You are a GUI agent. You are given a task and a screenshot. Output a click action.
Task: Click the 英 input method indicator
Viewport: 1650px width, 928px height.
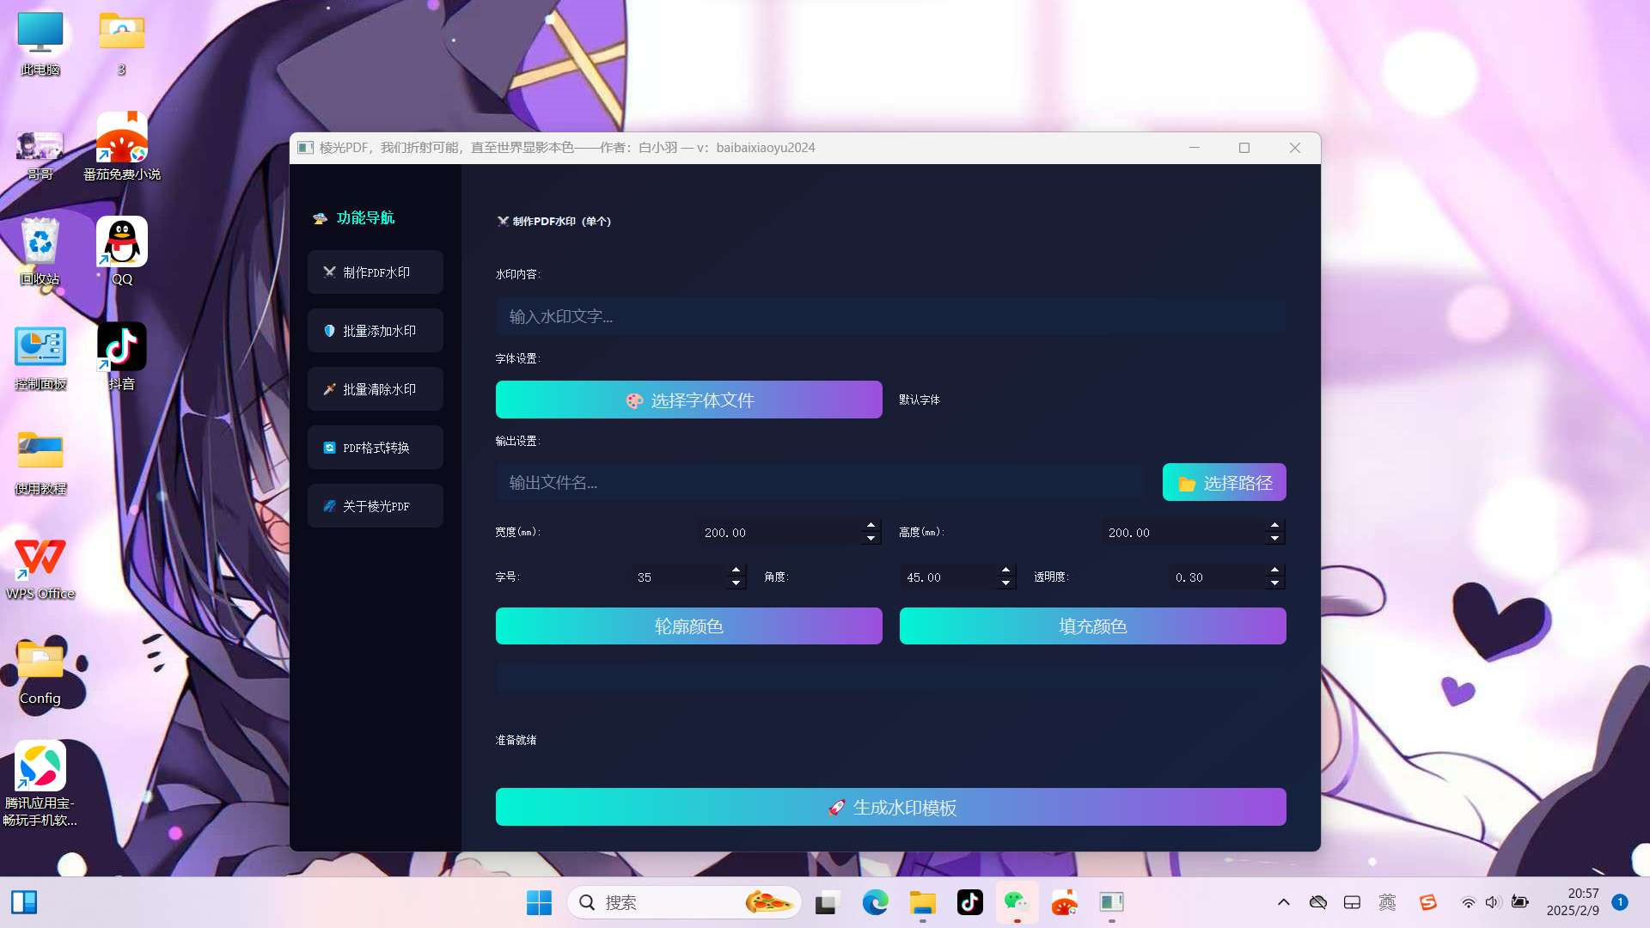(1387, 902)
